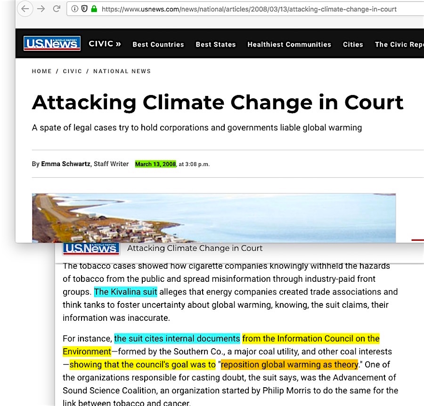
Task: Expand the CIVIC » section menu
Action: tap(105, 44)
